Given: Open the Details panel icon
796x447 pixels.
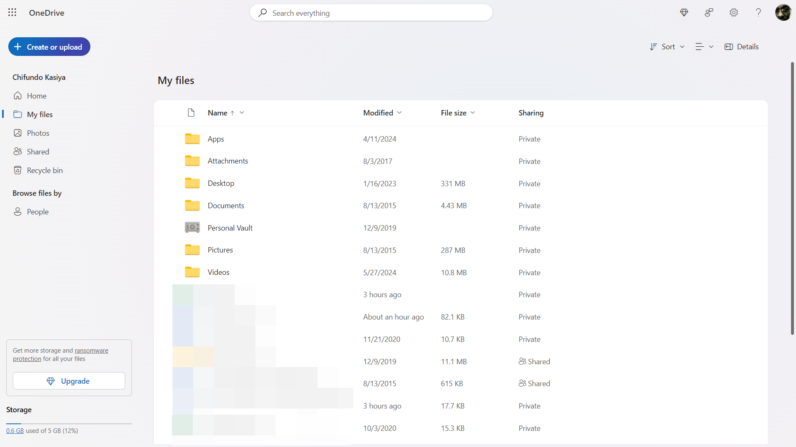Looking at the screenshot, I should click(729, 46).
